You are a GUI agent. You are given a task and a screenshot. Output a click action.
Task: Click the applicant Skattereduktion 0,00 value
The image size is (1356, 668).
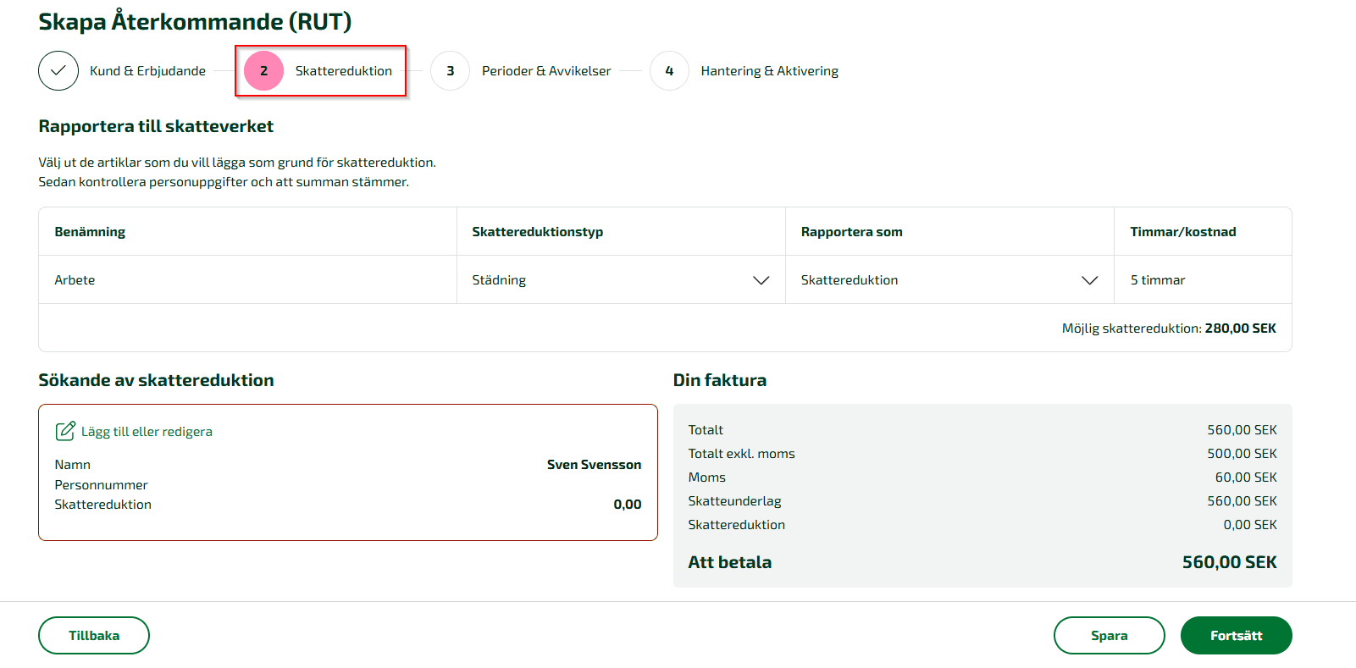[628, 505]
